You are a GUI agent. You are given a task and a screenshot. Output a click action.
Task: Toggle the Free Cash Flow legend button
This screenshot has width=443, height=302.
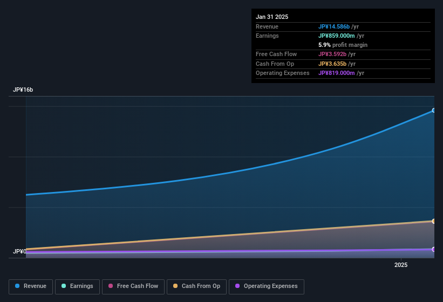[x=133, y=287]
